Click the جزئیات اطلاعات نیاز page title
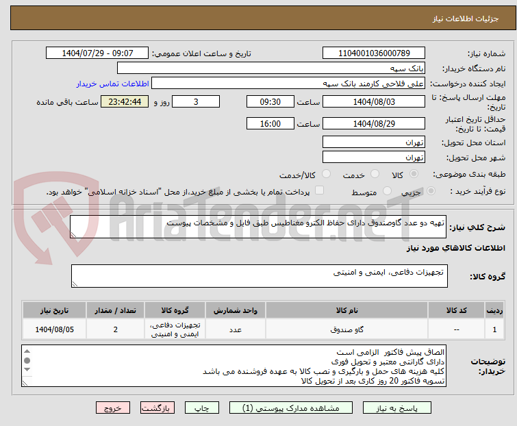The height and width of the screenshot is (426, 517). click(466, 18)
